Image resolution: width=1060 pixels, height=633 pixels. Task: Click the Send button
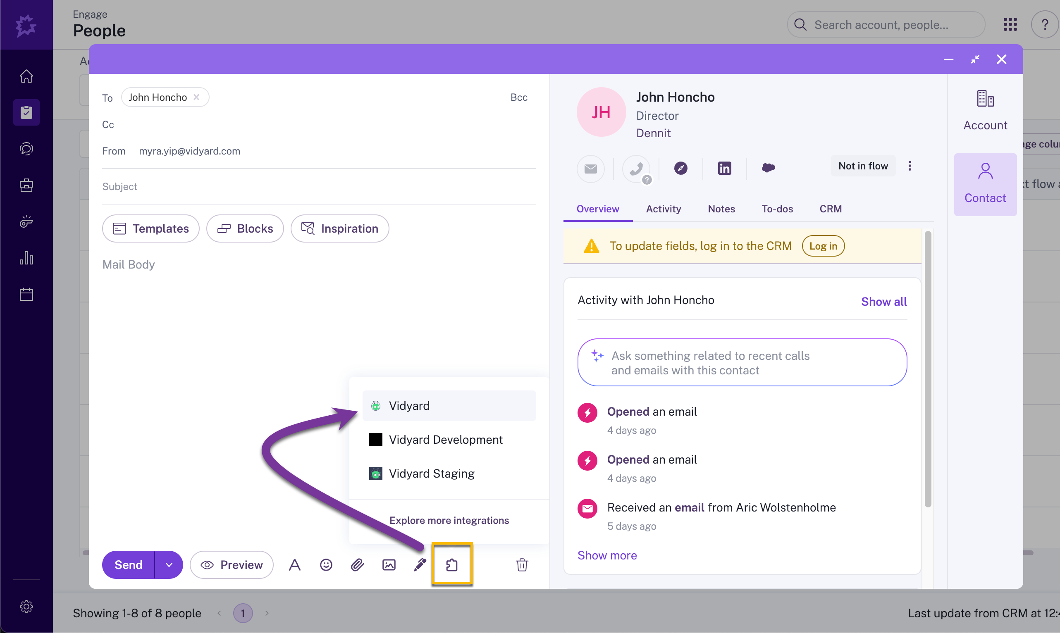[x=128, y=565]
